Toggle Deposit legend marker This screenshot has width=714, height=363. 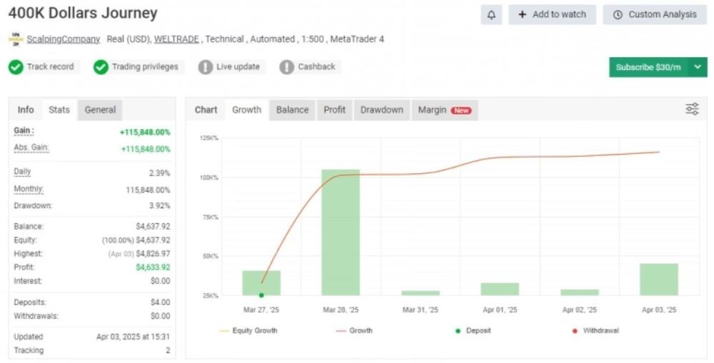click(x=473, y=331)
